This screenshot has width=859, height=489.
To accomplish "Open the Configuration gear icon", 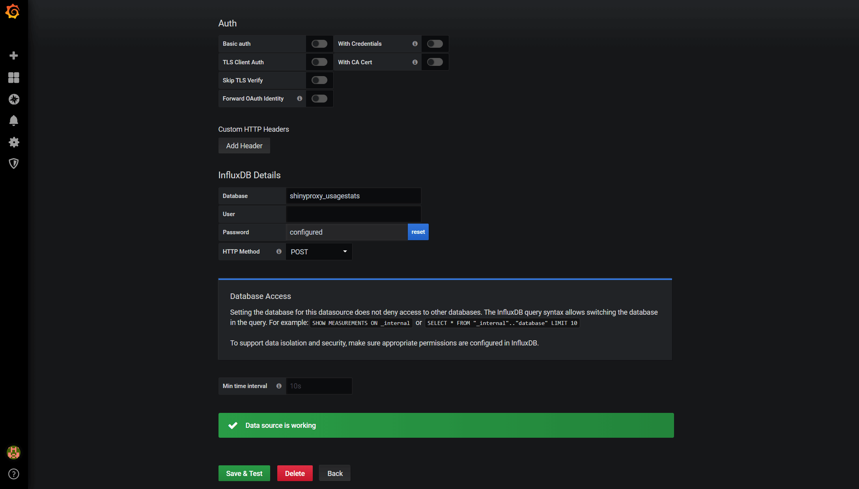I will (14, 142).
